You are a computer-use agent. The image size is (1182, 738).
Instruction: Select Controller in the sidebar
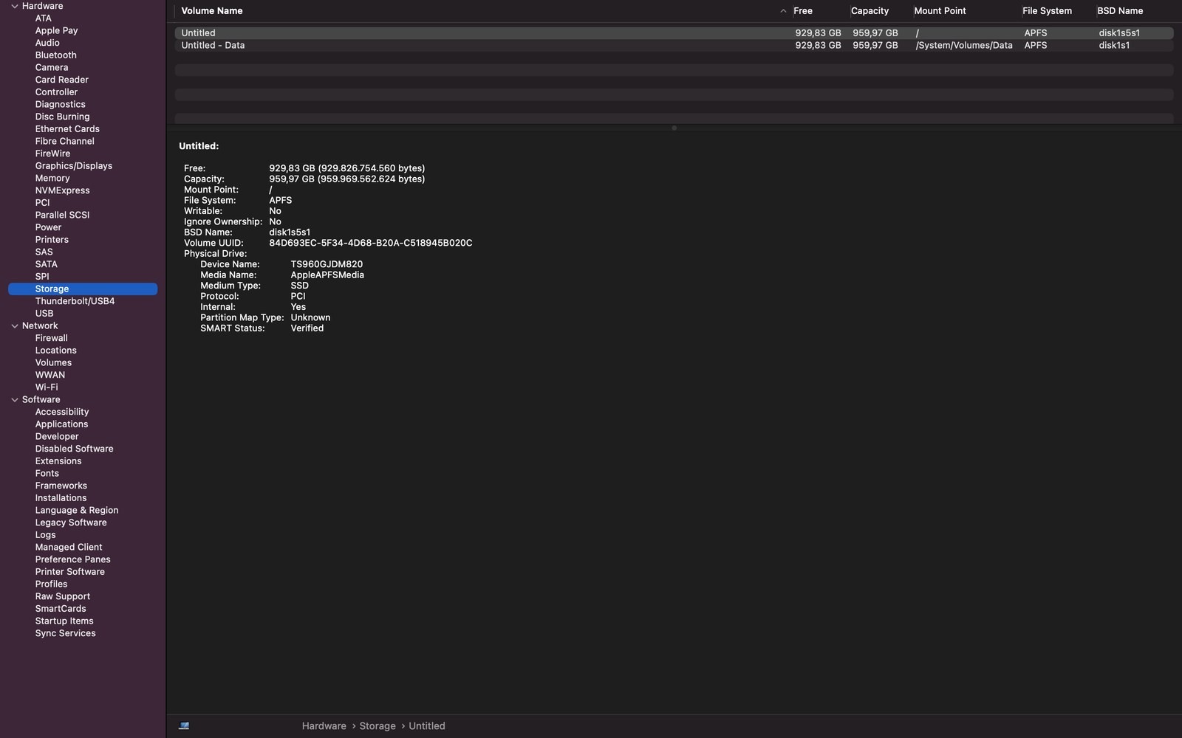point(56,92)
